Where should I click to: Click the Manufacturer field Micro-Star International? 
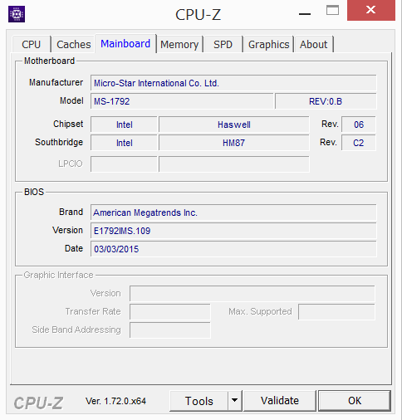[x=233, y=83]
